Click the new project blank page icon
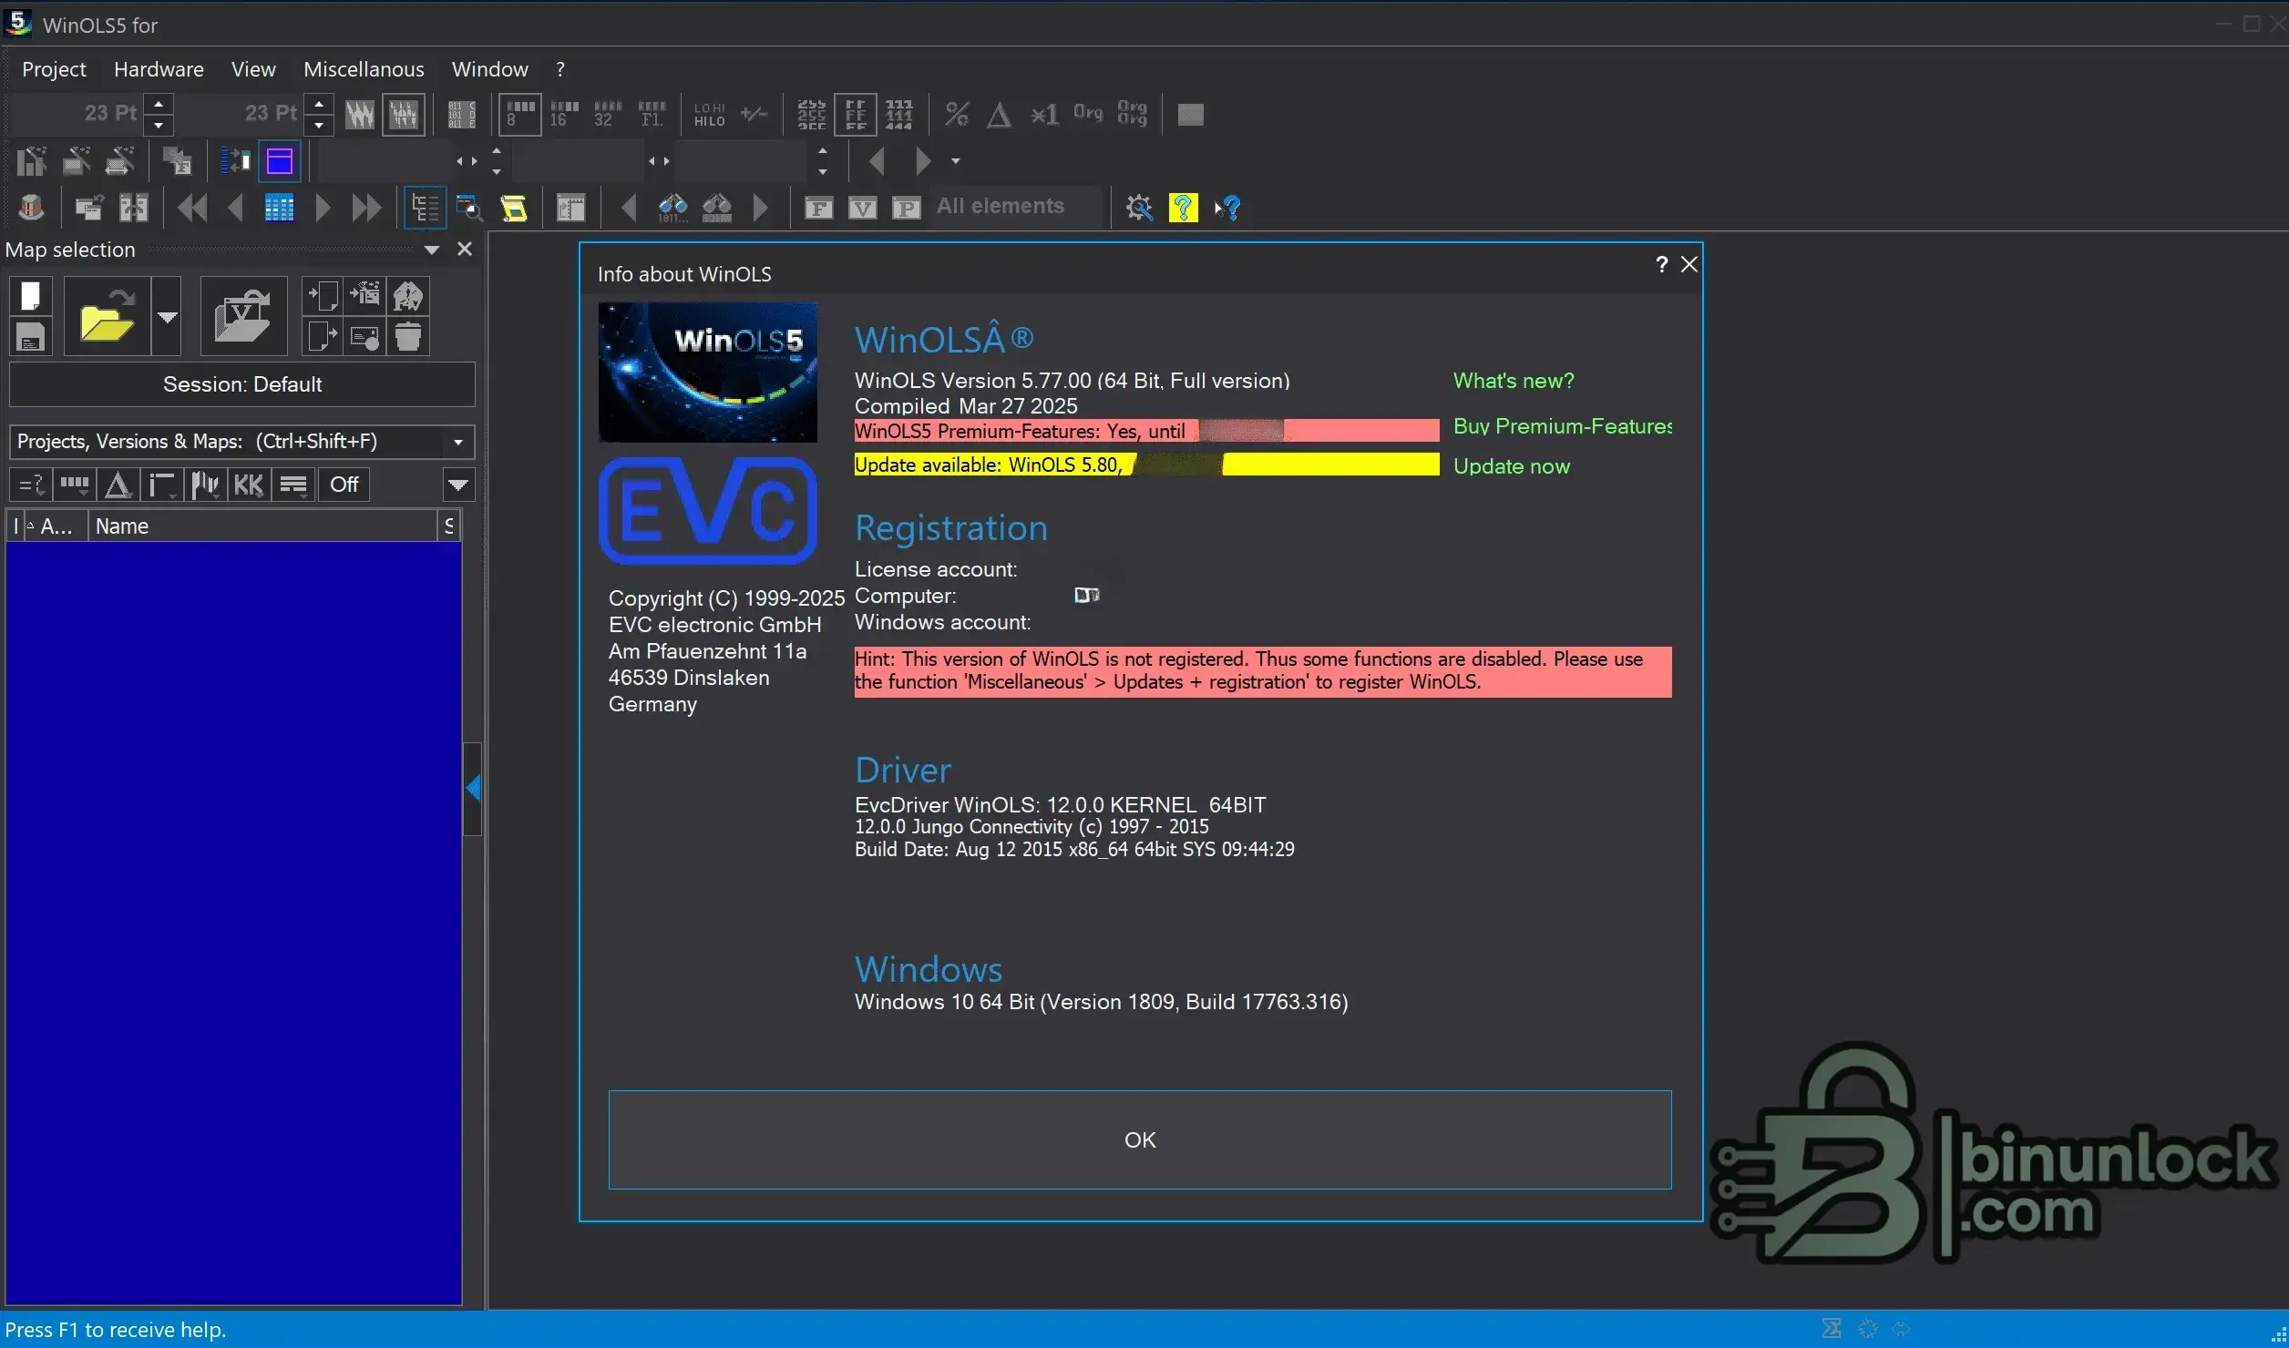 (30, 296)
